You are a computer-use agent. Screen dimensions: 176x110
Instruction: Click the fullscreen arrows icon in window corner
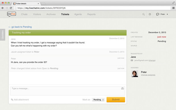(x=173, y=3)
